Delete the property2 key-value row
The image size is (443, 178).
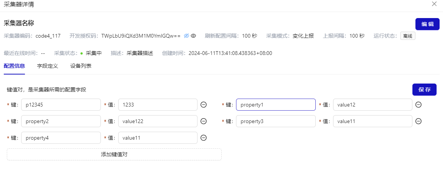pos(203,121)
